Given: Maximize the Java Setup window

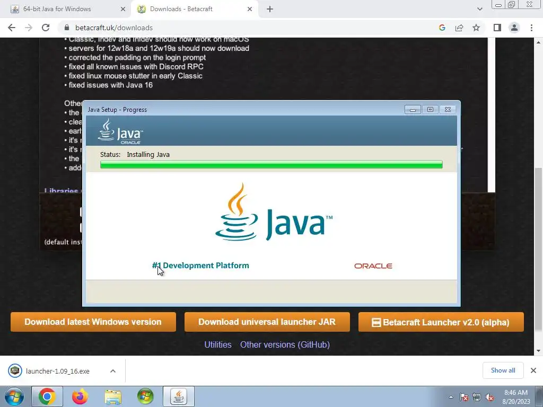Looking at the screenshot, I should pyautogui.click(x=430, y=110).
